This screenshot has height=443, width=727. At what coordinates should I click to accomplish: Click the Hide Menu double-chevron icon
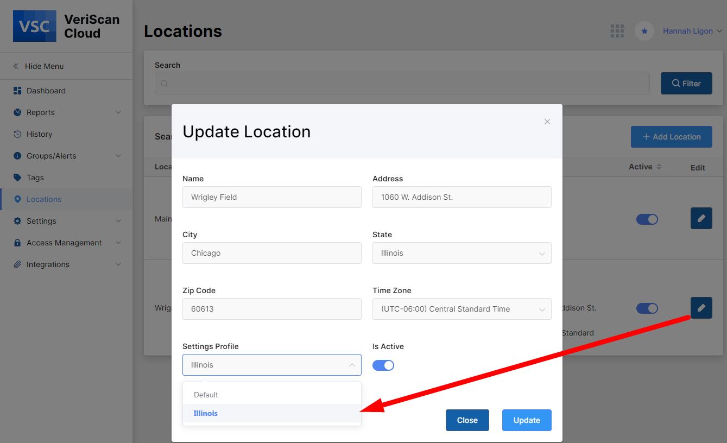point(16,66)
